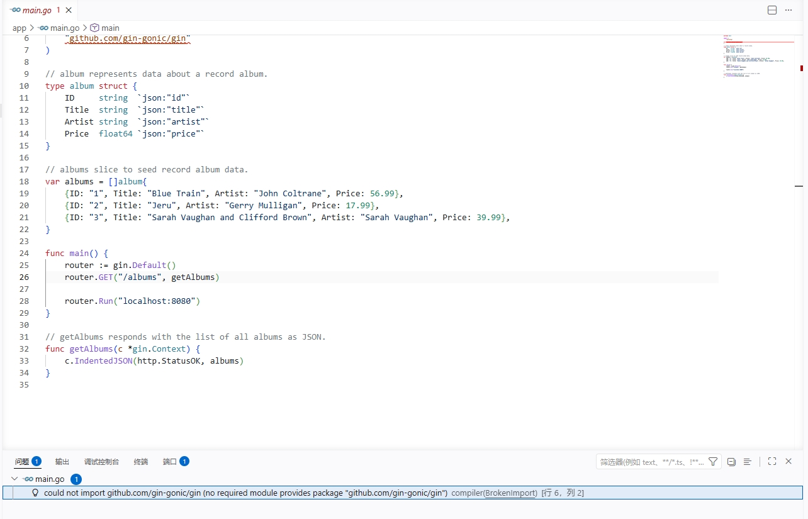This screenshot has width=808, height=519.
Task: Click the filter funnel icon in Problems panel
Action: tap(713, 462)
